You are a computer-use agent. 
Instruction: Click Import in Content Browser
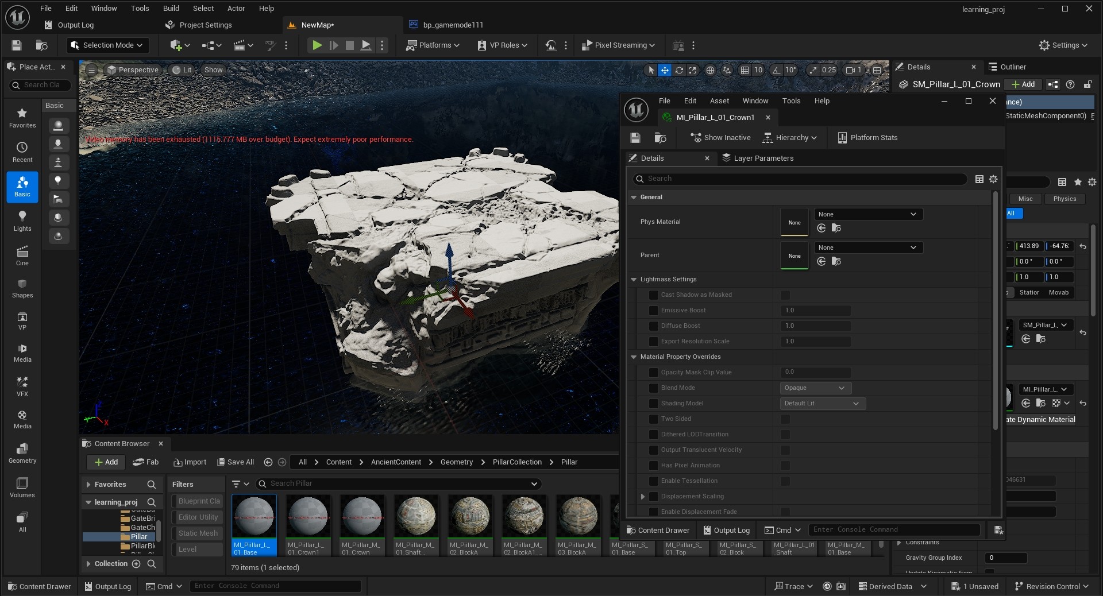coord(190,463)
